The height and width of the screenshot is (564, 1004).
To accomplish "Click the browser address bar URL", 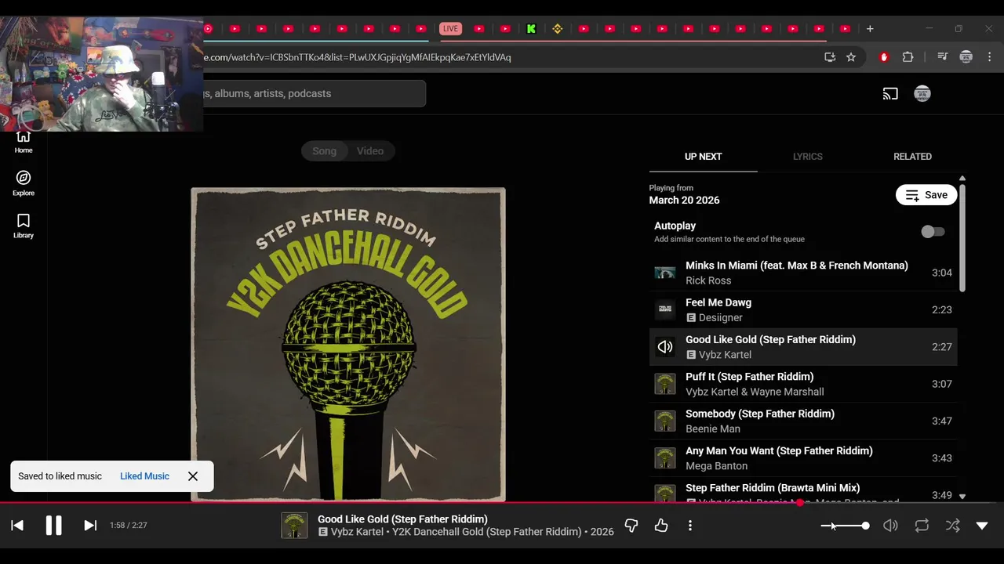I will pos(357,57).
